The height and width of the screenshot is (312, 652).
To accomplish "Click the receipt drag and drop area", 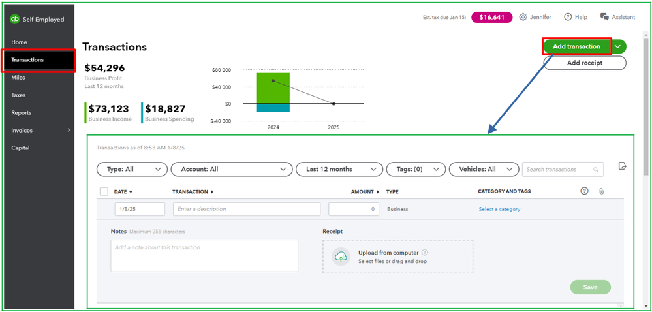I will (x=398, y=257).
